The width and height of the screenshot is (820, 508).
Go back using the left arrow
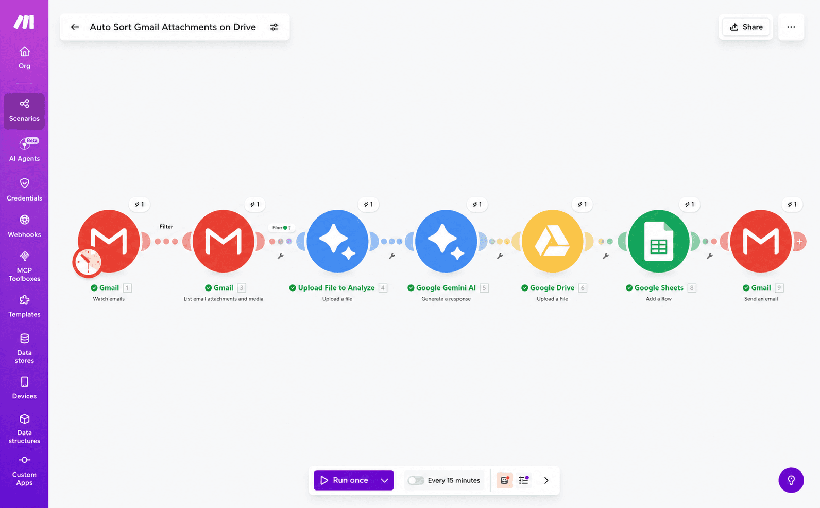pos(75,27)
